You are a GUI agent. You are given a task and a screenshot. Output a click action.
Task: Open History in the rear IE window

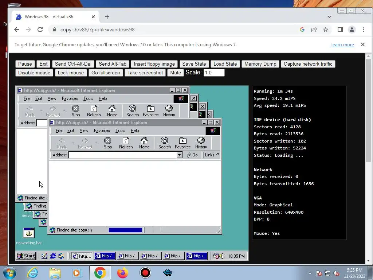click(x=169, y=111)
